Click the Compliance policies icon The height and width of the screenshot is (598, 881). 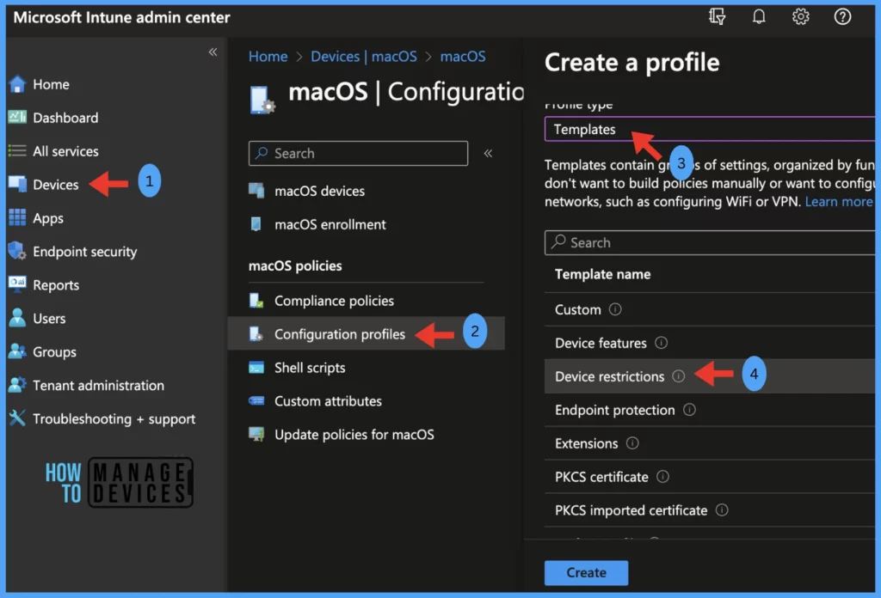pos(256,301)
